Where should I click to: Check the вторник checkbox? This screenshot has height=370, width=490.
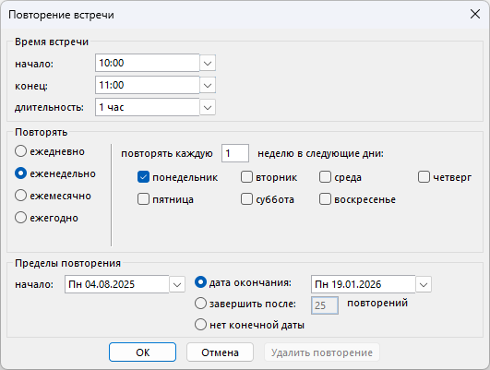(246, 177)
